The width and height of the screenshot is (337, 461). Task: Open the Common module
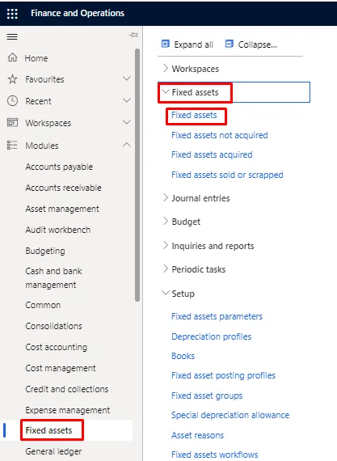click(43, 305)
